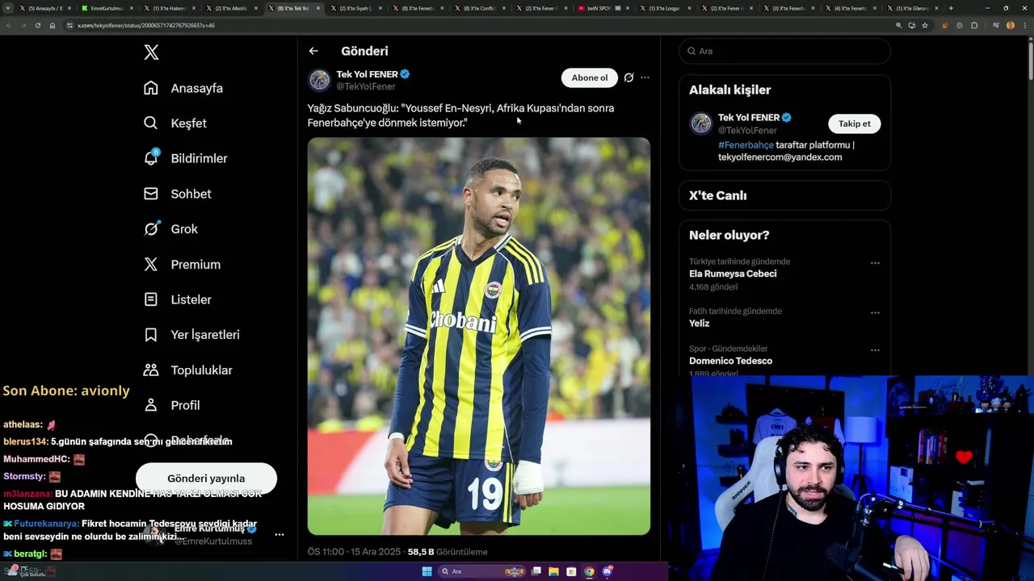Open the Yeliz trending topic
1034x581 pixels.
pos(699,323)
